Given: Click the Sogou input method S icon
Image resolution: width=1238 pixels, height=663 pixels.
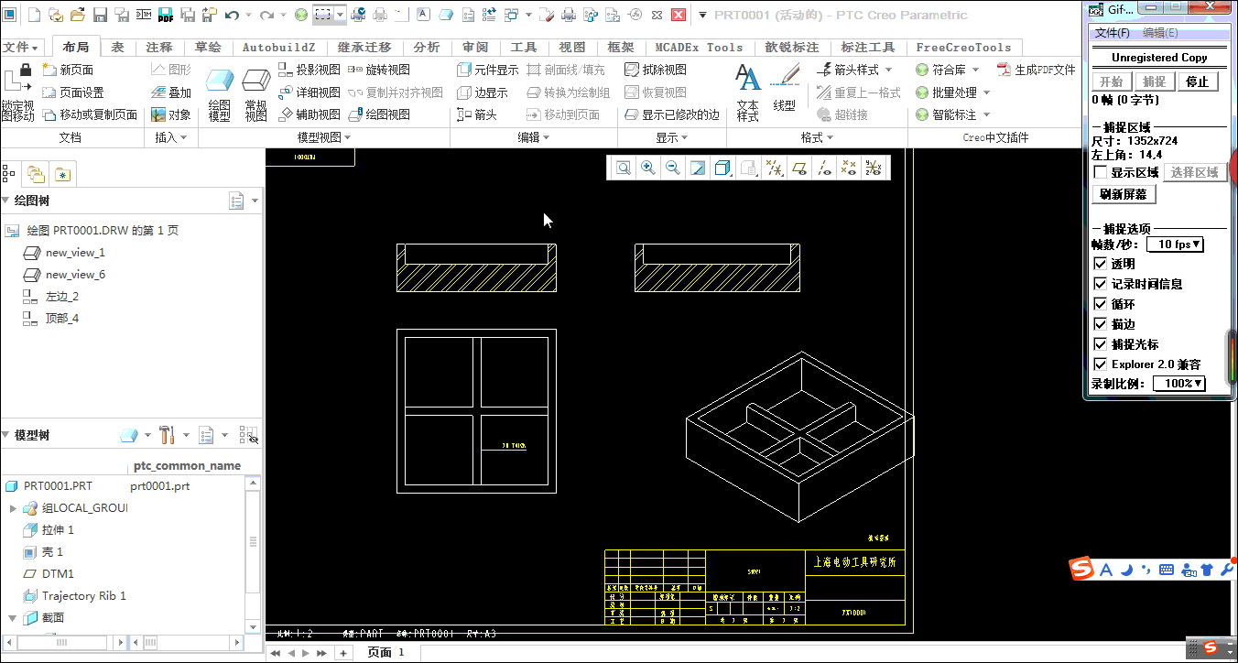Looking at the screenshot, I should pos(1083,570).
